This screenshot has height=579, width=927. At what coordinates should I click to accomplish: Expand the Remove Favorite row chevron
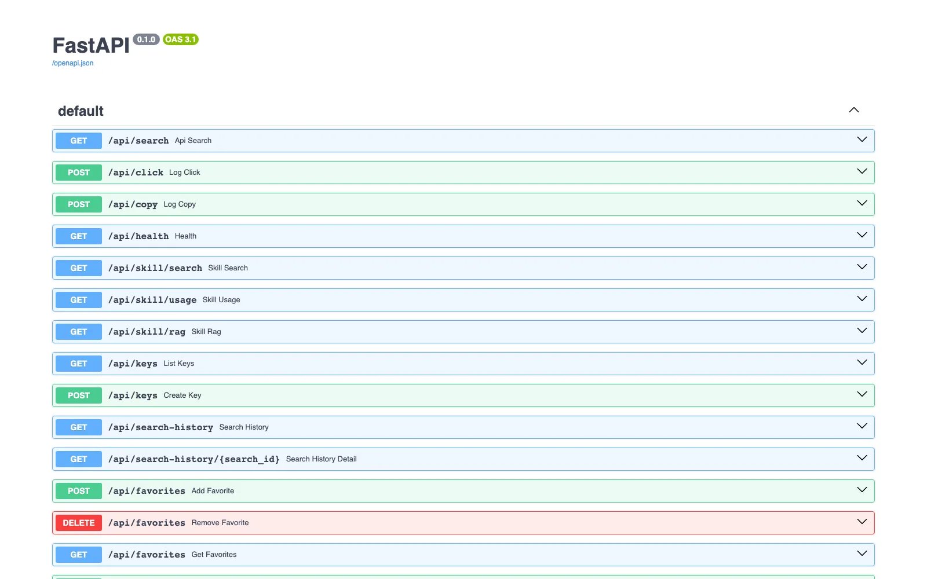point(862,522)
